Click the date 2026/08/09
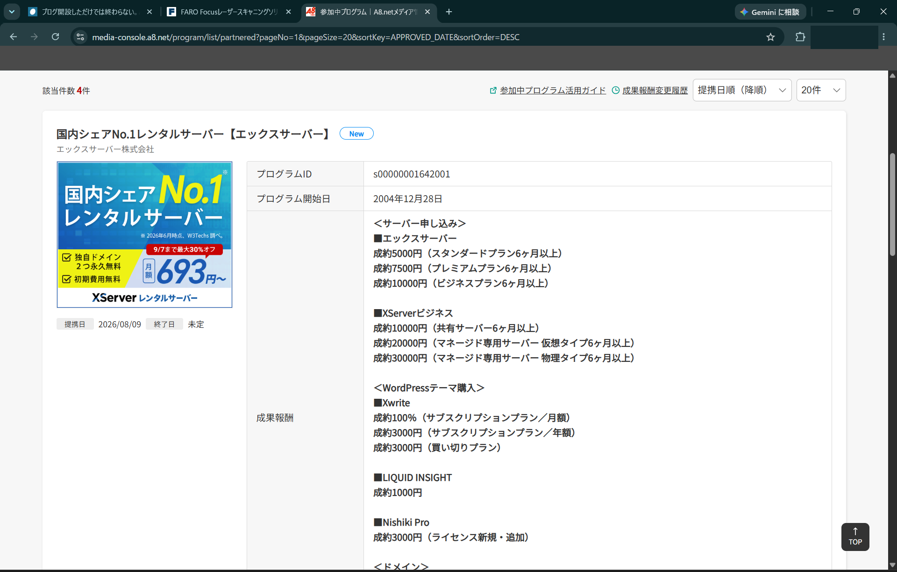The image size is (897, 572). (120, 324)
